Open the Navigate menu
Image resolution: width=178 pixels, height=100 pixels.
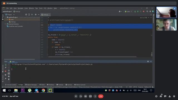pos(20,8)
